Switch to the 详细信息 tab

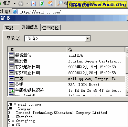30,27
